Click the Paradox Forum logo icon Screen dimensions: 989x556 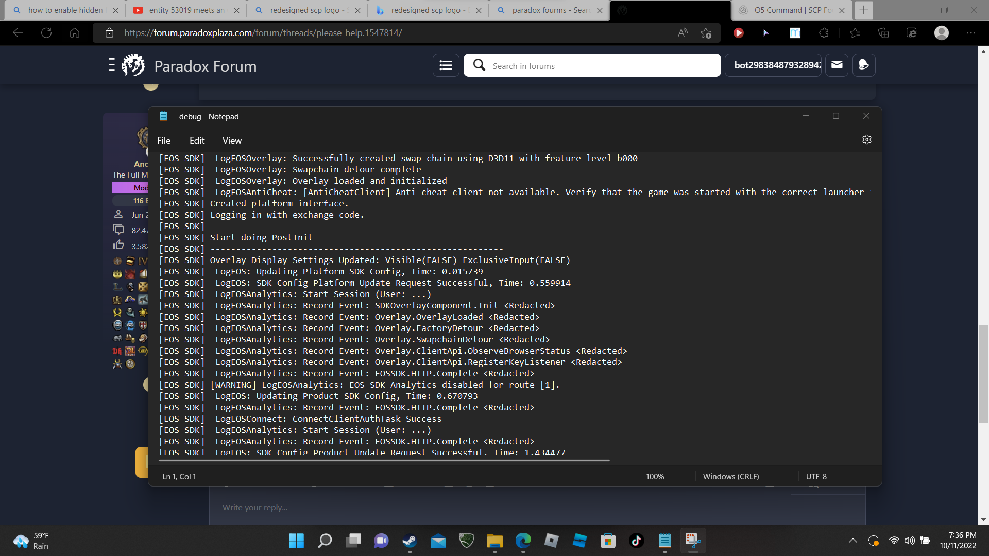point(132,65)
